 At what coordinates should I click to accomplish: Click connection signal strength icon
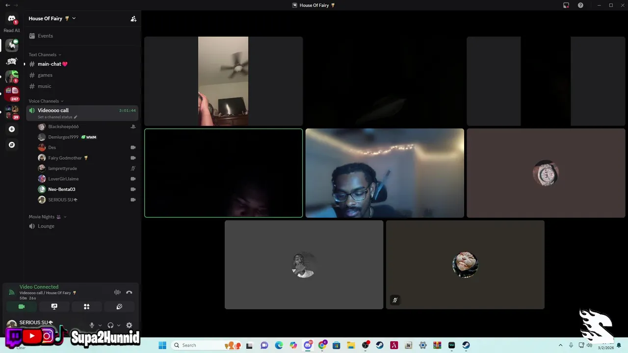click(11, 292)
